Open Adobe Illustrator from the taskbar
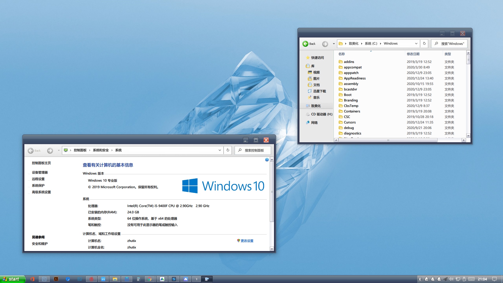The width and height of the screenshot is (503, 283). coord(56,279)
